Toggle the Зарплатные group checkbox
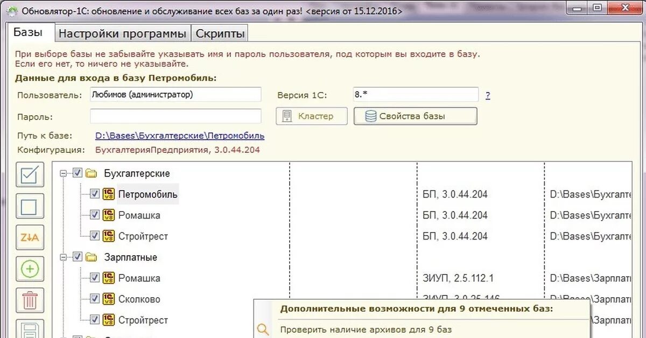Screen dimensions: 646x338 point(77,257)
